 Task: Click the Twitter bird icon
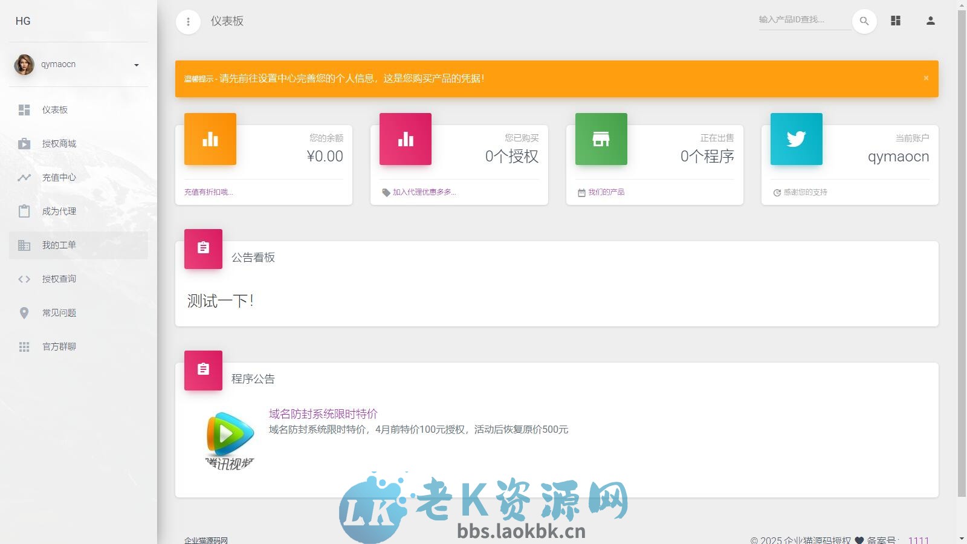pos(796,139)
